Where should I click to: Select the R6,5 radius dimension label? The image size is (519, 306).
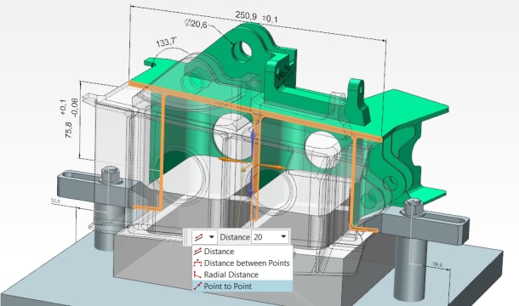(283, 72)
